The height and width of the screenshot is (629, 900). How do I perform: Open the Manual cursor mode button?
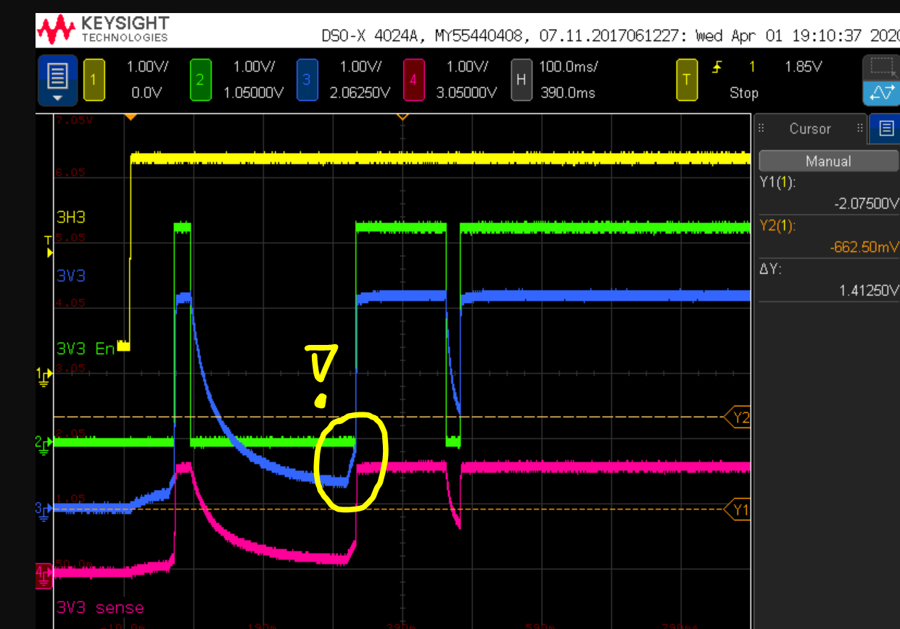[x=828, y=161]
